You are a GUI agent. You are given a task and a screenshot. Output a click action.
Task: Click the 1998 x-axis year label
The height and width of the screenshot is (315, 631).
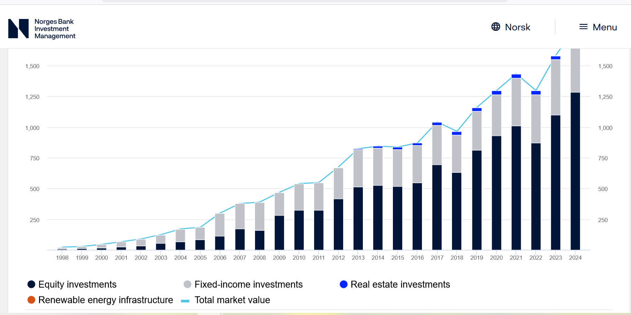[x=62, y=258]
